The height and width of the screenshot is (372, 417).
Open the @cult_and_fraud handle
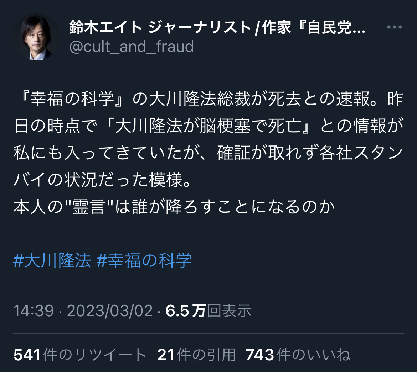tap(132, 47)
